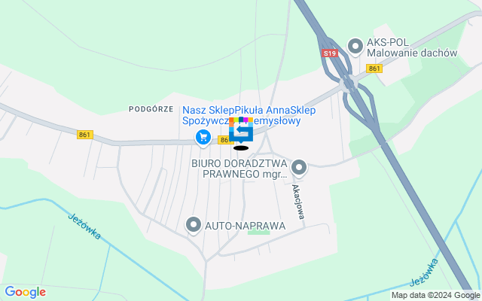Screen dimensions: 482x301
Task: Click the 861 badge beside the shopping cart
Action: 224,140
